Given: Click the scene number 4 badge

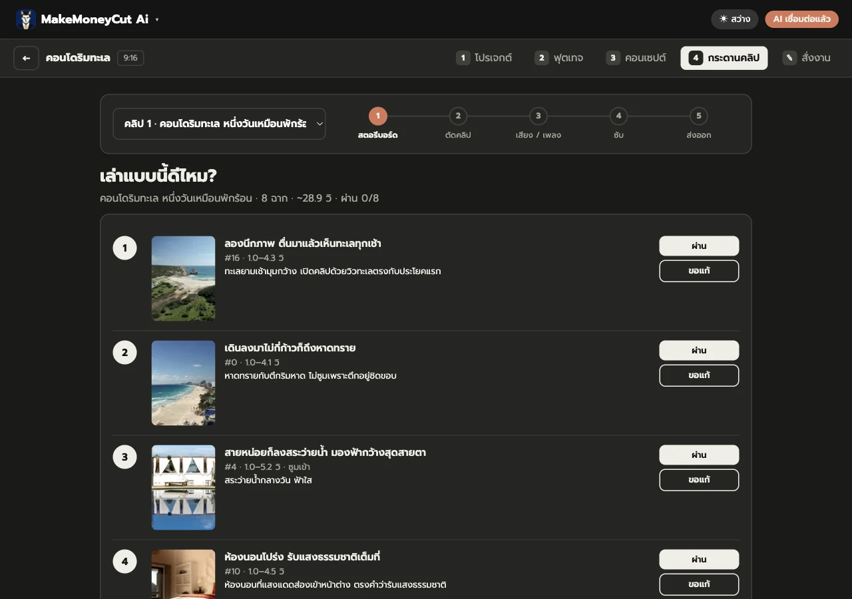Looking at the screenshot, I should click(124, 562).
